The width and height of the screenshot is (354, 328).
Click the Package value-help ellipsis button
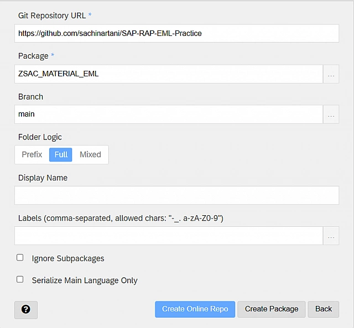pyautogui.click(x=331, y=74)
